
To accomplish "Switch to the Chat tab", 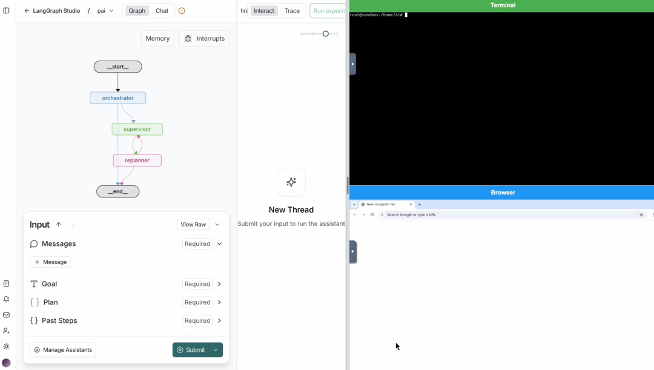I will (162, 10).
